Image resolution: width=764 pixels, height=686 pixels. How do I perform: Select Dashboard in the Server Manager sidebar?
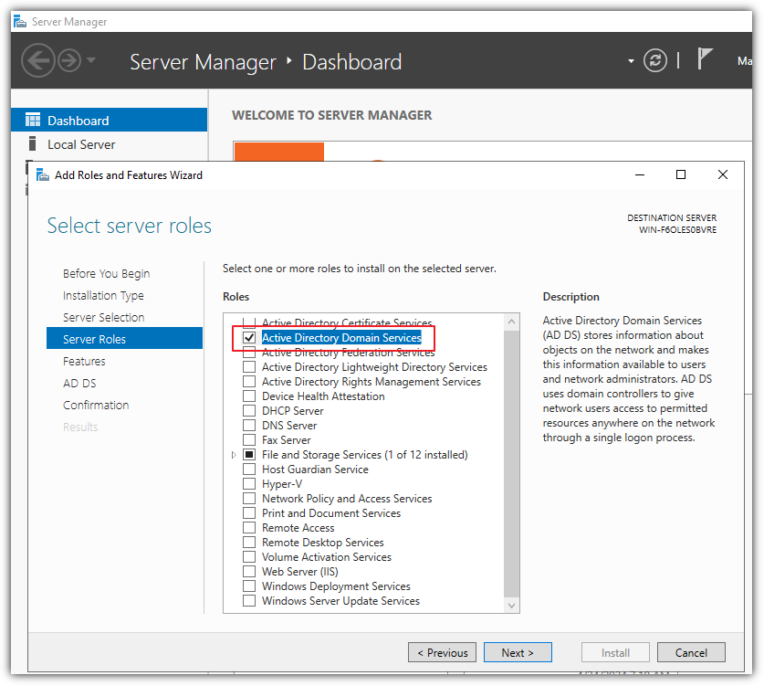point(110,120)
